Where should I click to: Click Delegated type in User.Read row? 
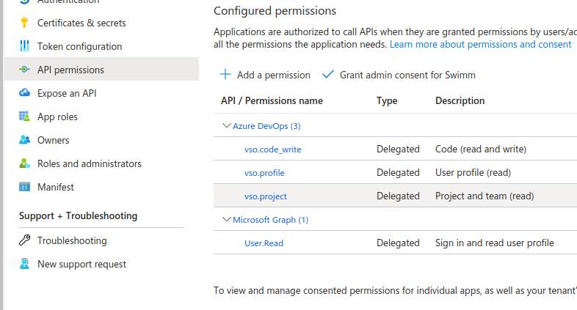[398, 243]
